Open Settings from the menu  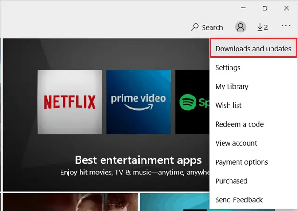(253, 68)
